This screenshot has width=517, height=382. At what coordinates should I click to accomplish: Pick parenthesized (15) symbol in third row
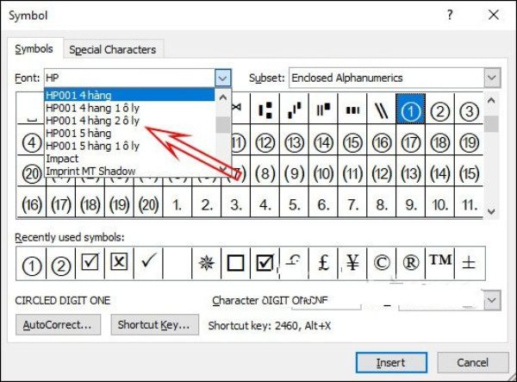(x=469, y=174)
